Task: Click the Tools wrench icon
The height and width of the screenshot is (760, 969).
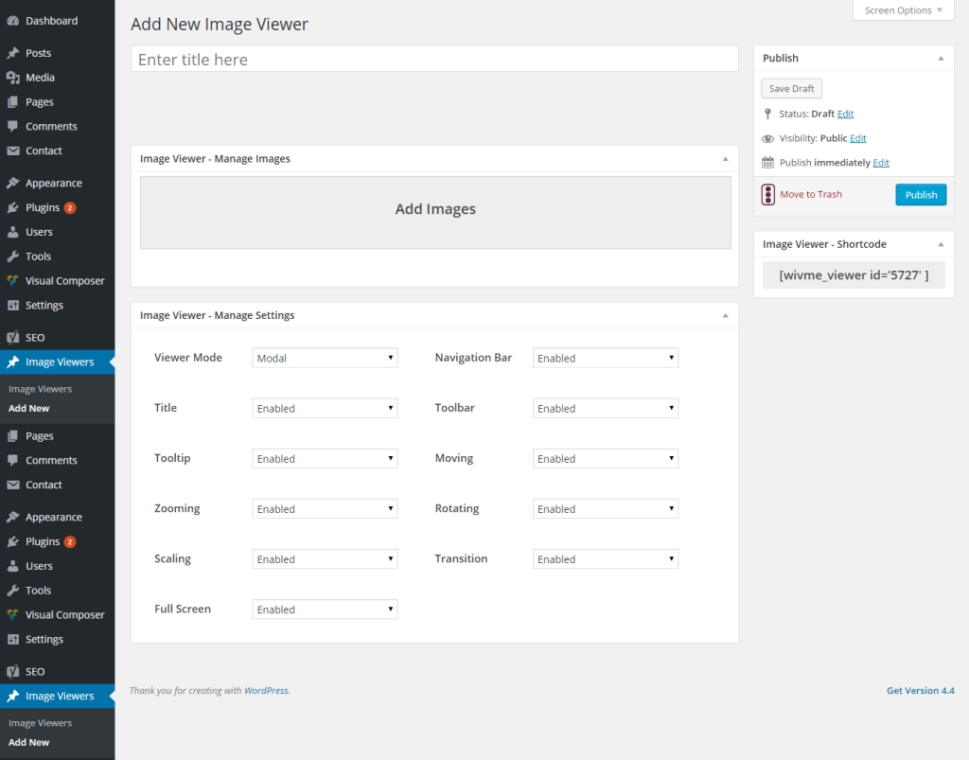Action: pyautogui.click(x=13, y=256)
